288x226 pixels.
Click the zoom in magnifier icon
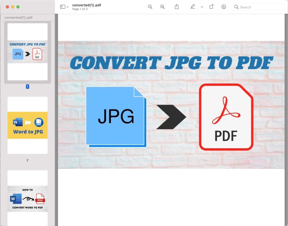point(162,7)
